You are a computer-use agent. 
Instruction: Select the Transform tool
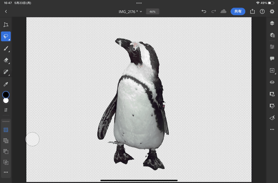pyautogui.click(x=6, y=24)
